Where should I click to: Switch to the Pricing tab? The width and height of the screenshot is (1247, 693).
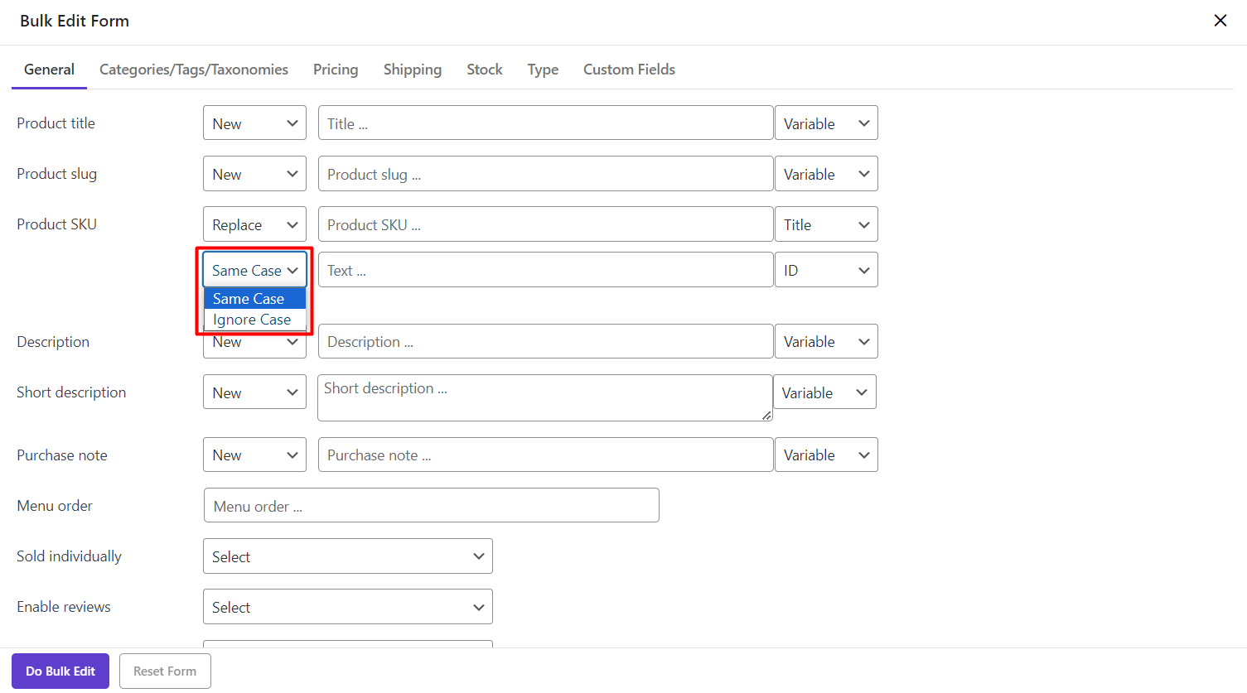click(x=336, y=70)
